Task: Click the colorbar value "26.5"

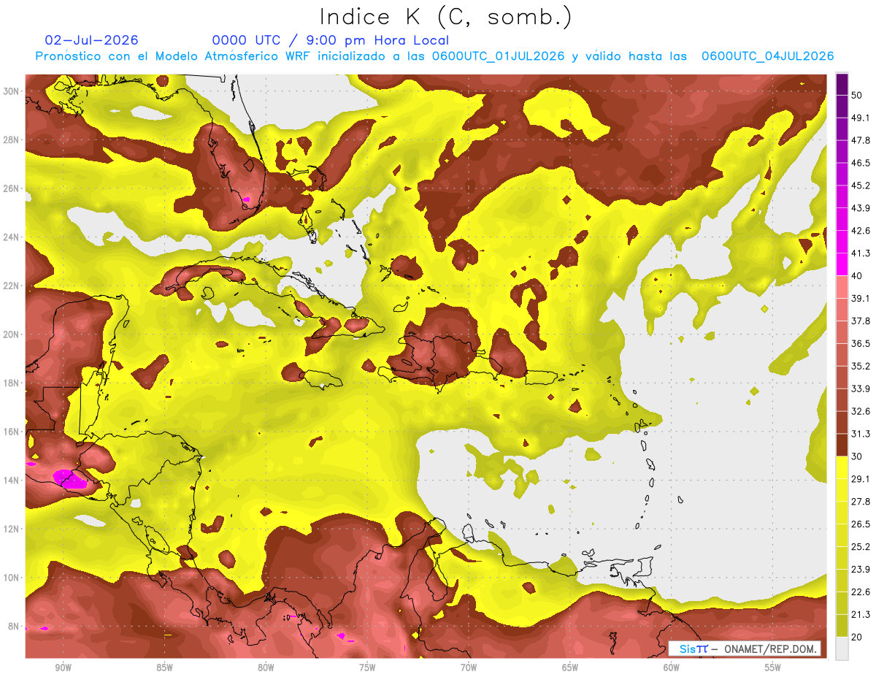Action: click(860, 524)
